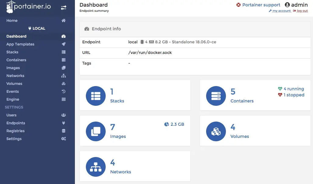
Task: Click the Stacks list icon in sidebar
Action: click(63, 52)
